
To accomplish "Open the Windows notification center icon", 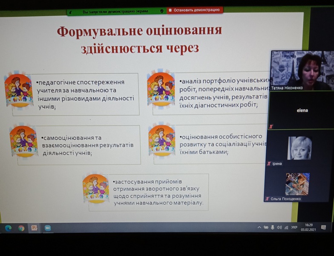I will tap(323, 227).
